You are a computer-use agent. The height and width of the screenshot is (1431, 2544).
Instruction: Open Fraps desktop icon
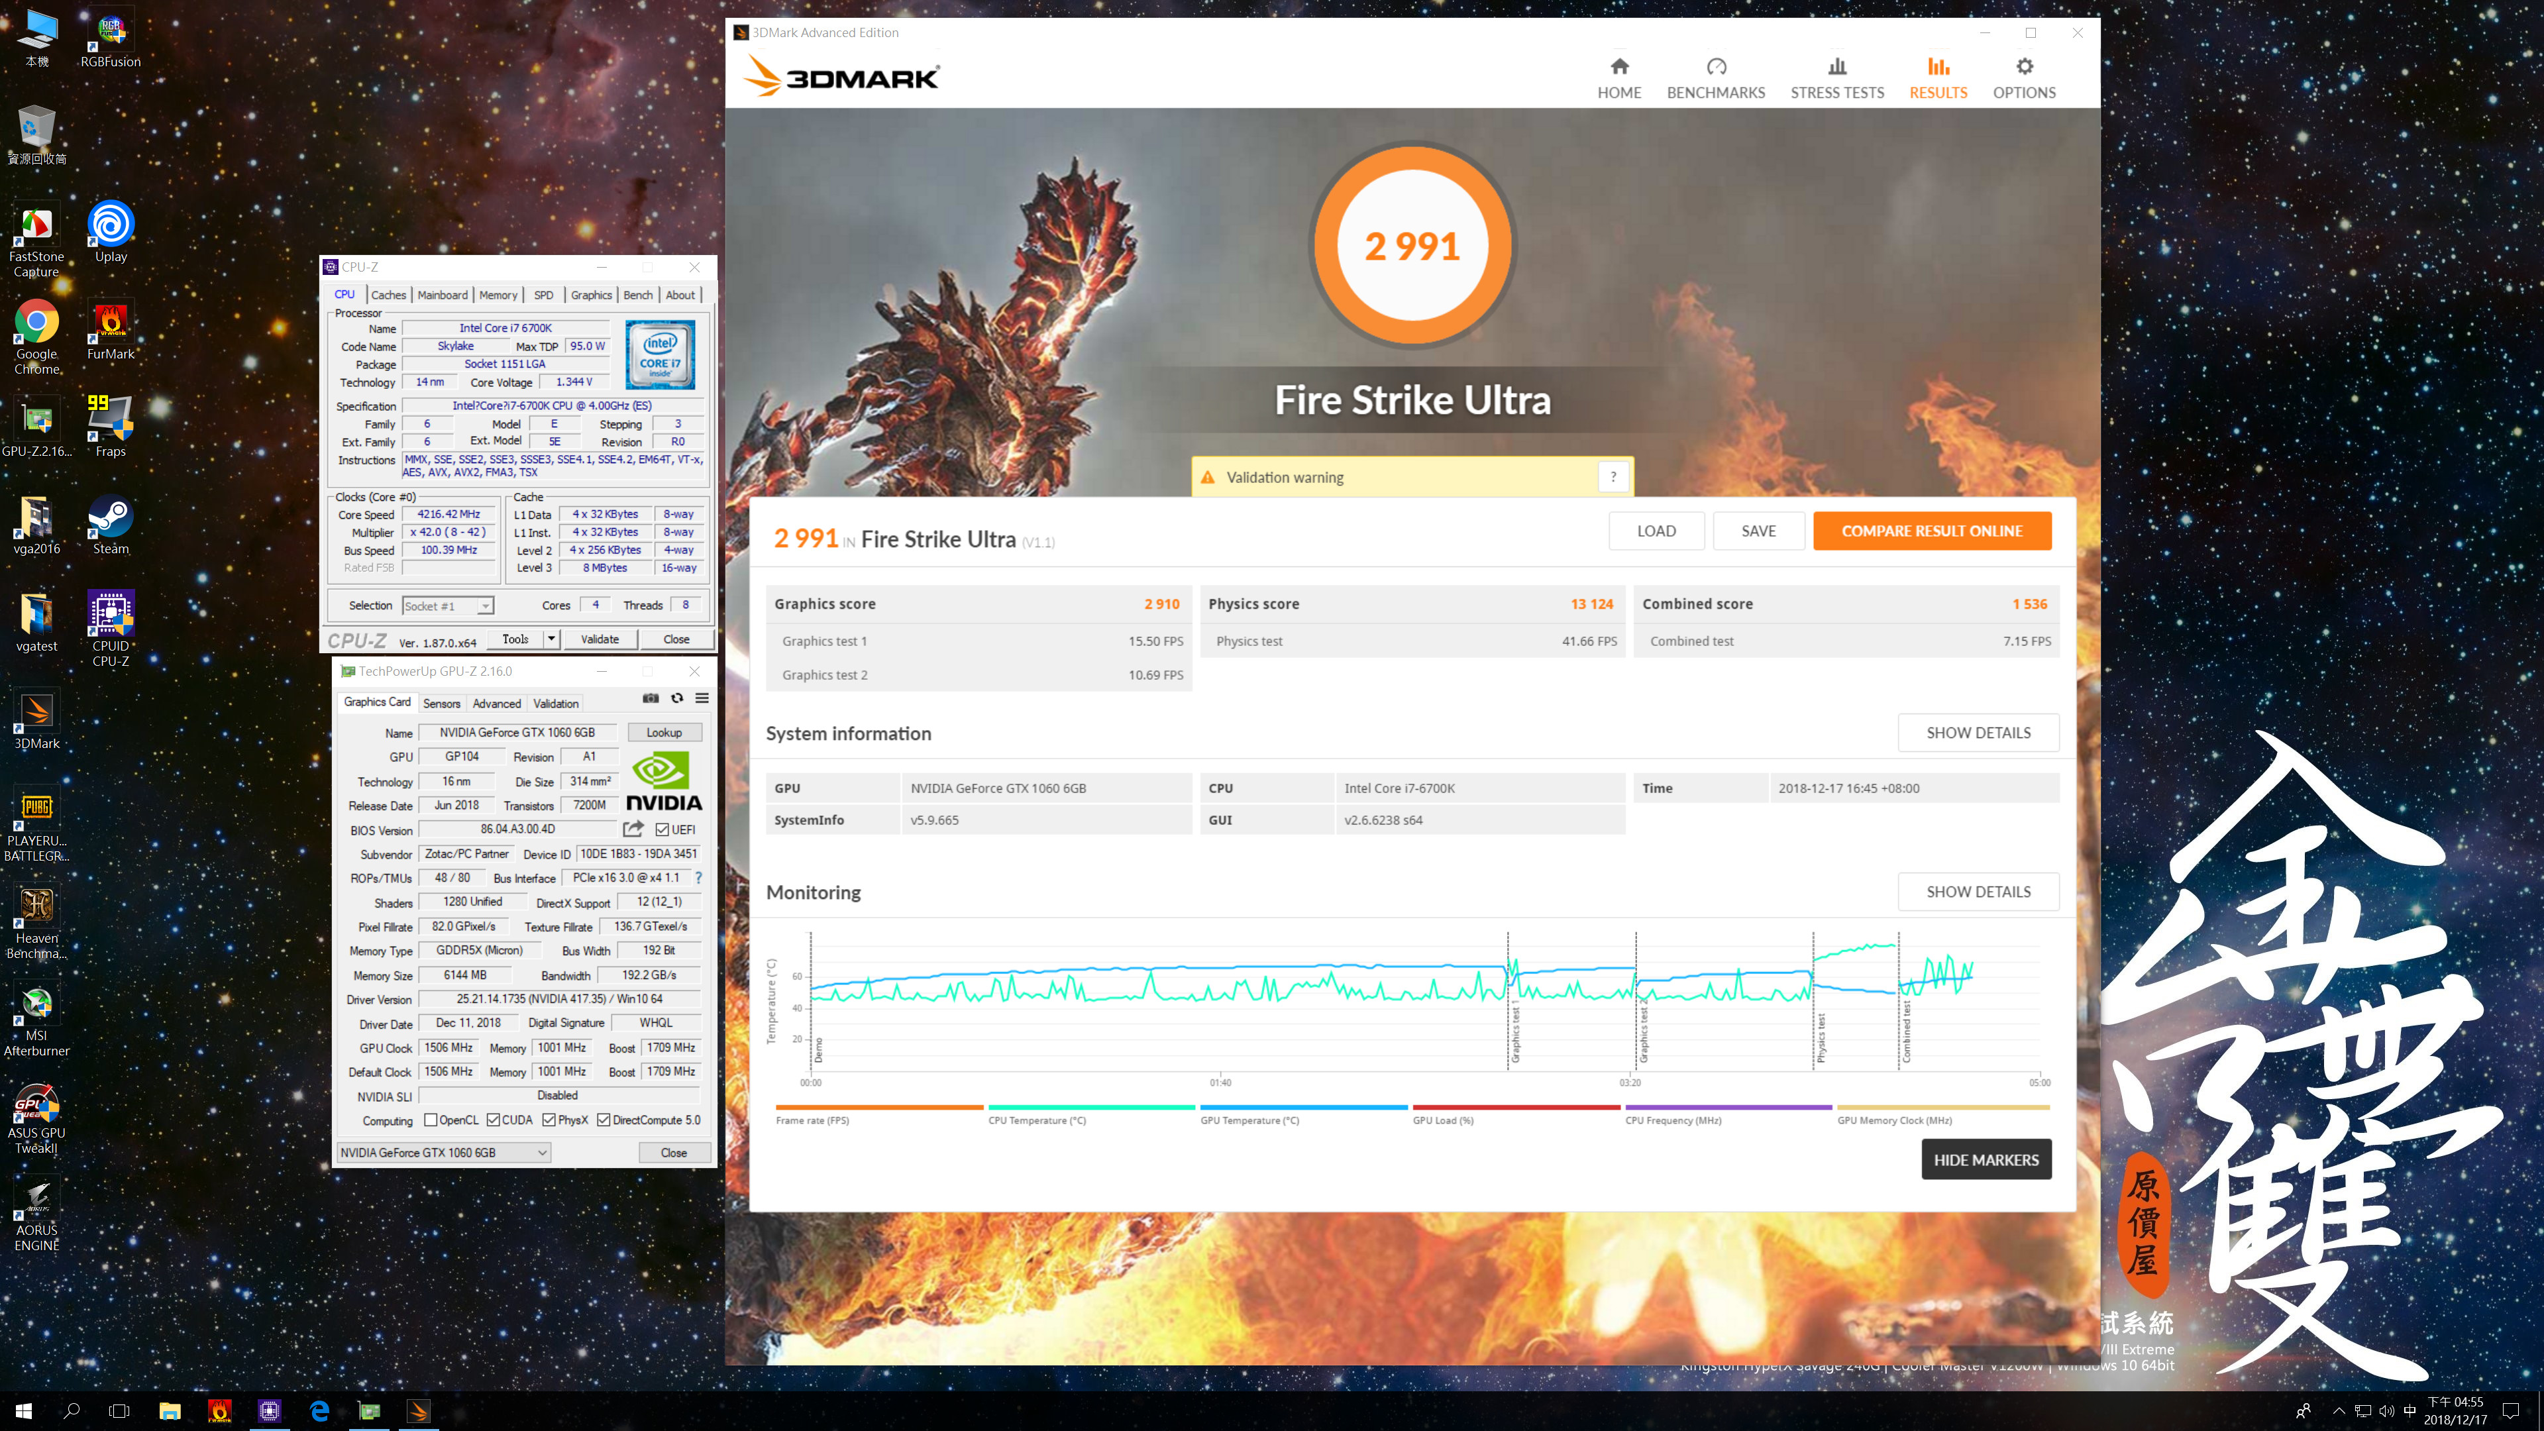click(x=111, y=427)
